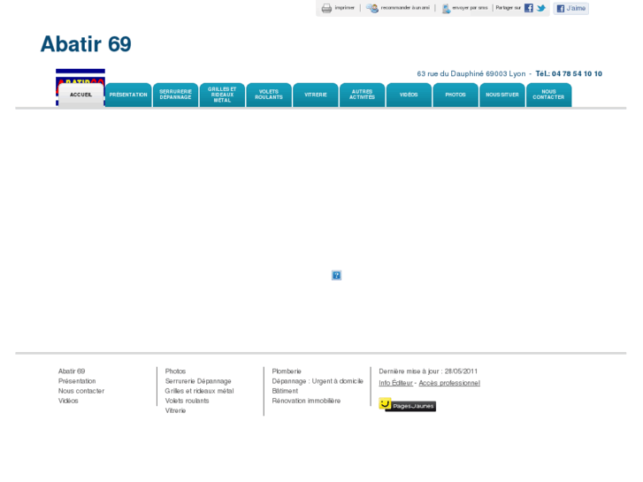
Task: Click the footer Bâtiment link
Action: tap(285, 391)
